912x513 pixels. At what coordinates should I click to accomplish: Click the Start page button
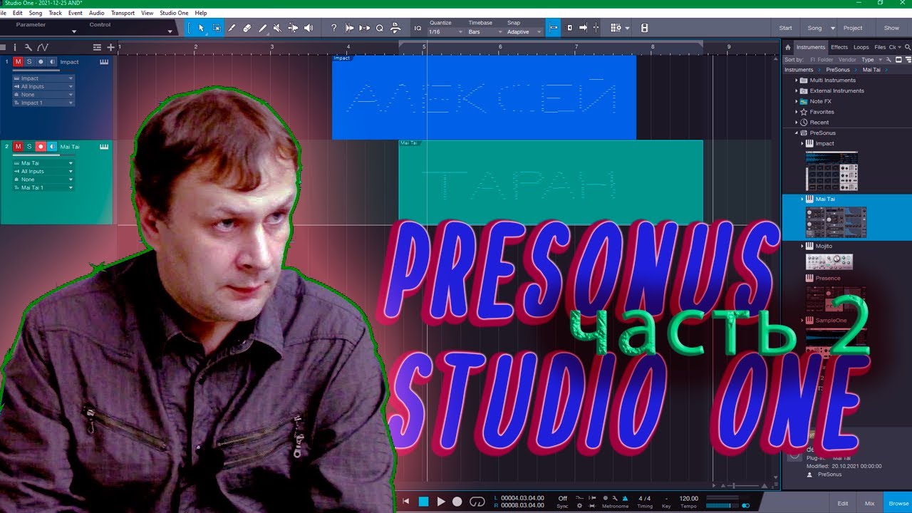[785, 28]
